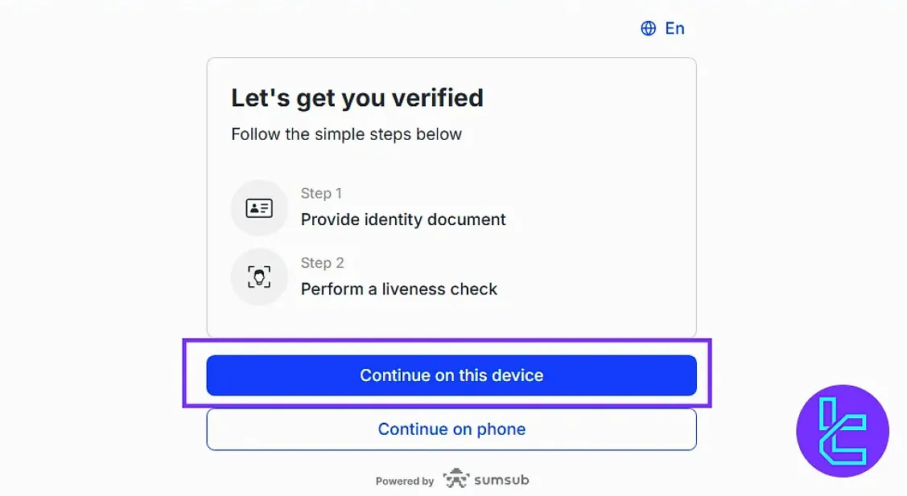Click the purple circular logo badge
The image size is (907, 496).
[842, 432]
